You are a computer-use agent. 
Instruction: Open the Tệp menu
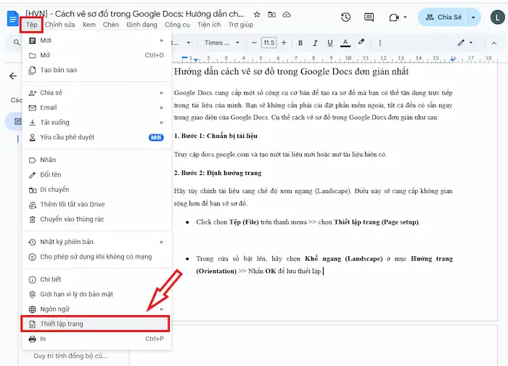click(31, 25)
